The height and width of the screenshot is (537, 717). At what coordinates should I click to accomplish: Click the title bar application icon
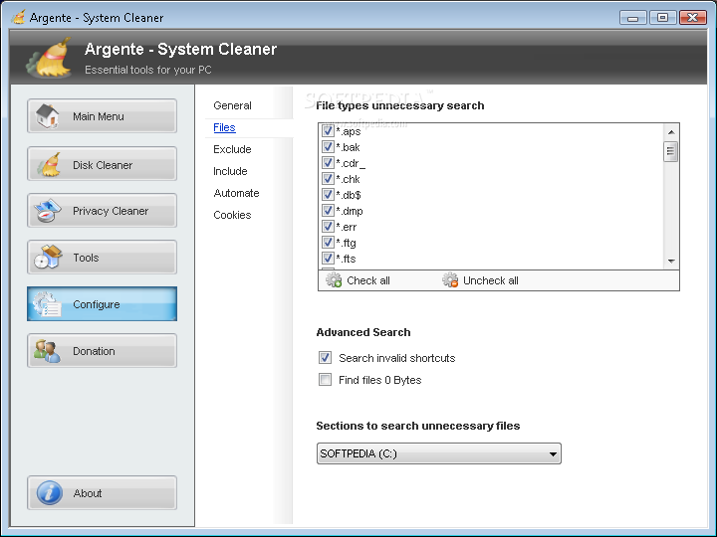pyautogui.click(x=18, y=17)
